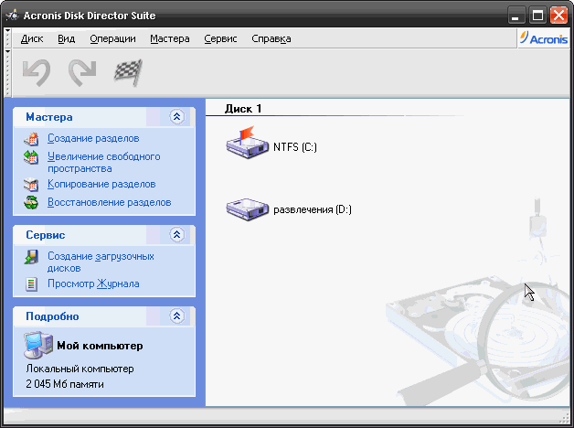Launch the Создание разделов wizard link
Image resolution: width=574 pixels, height=428 pixels.
coord(93,138)
